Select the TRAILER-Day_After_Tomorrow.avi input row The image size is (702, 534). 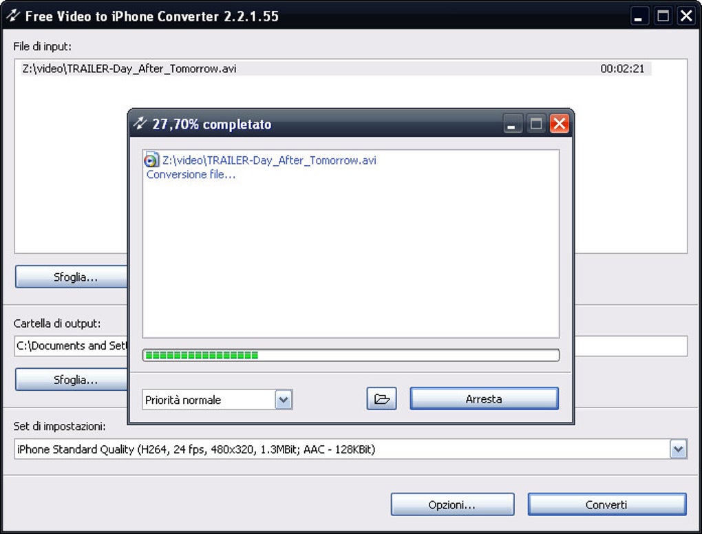click(336, 69)
